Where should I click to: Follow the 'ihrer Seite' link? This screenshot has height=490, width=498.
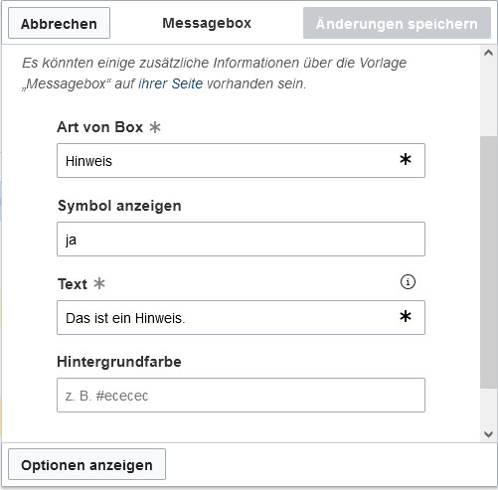(170, 83)
